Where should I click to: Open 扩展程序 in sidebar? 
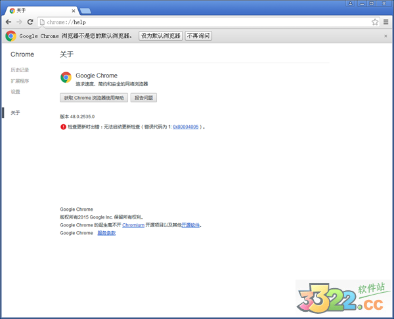[x=20, y=81]
